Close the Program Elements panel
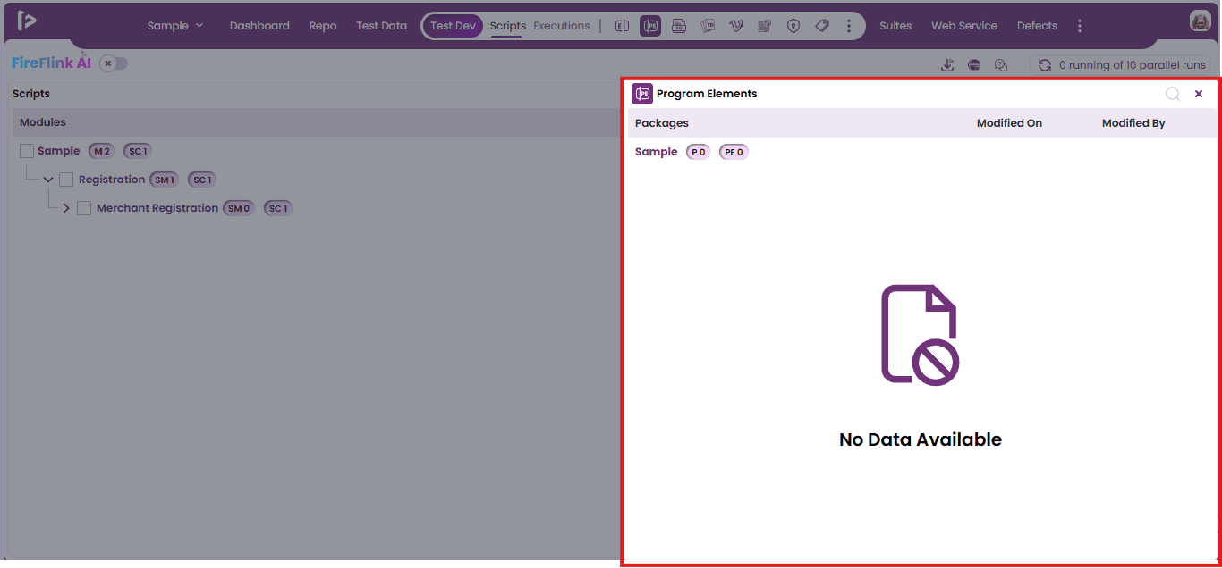The width and height of the screenshot is (1222, 568). [1199, 94]
